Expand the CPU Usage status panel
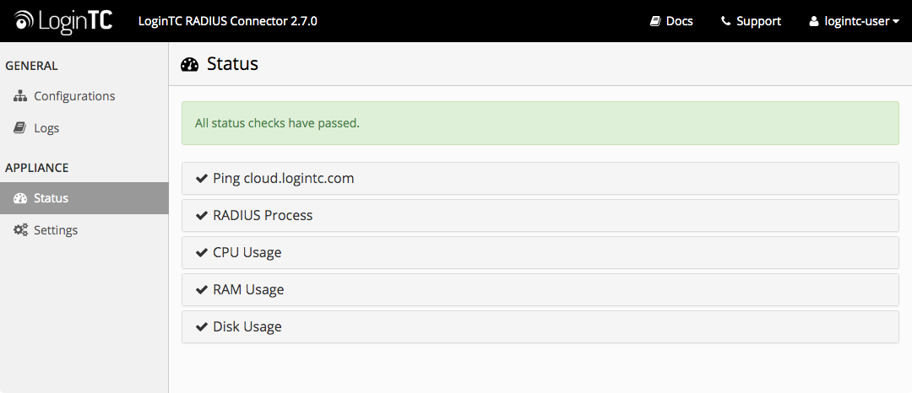The image size is (912, 393). point(540,252)
